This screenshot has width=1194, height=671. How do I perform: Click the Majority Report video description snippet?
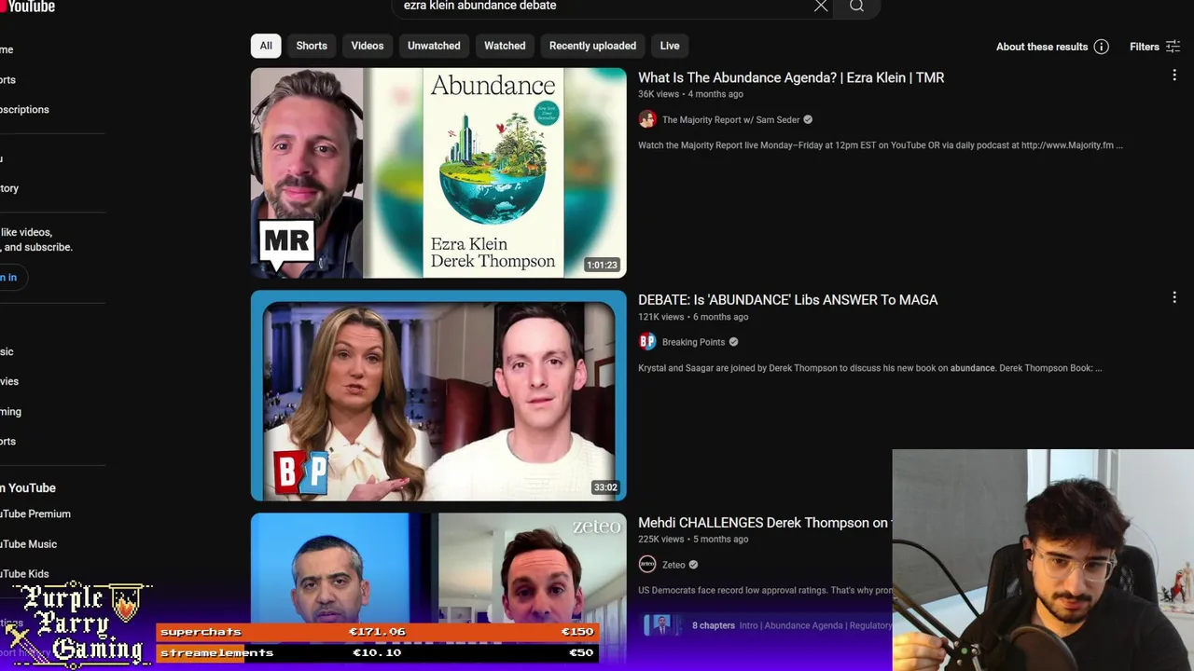pos(881,145)
